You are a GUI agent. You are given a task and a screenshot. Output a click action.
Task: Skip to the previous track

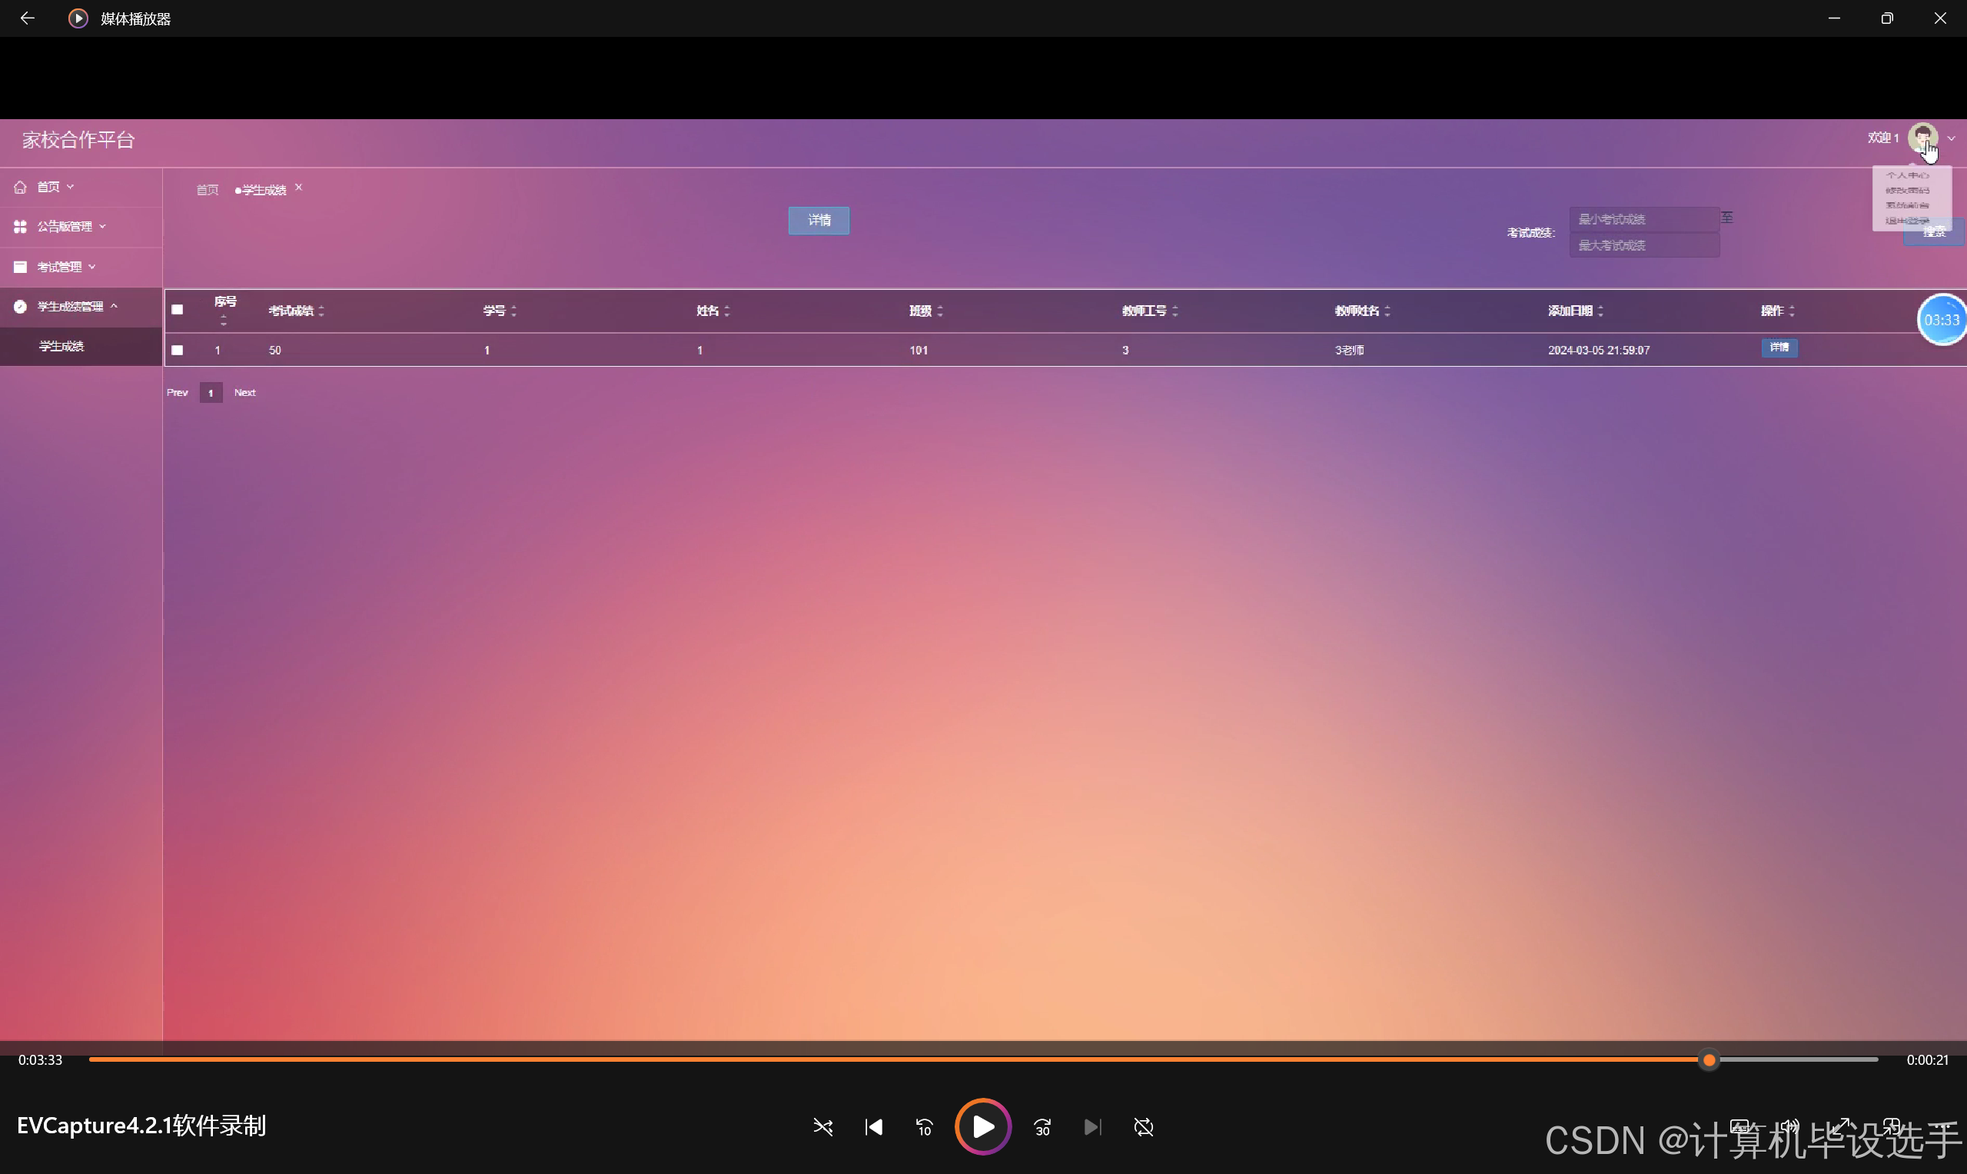pyautogui.click(x=873, y=1126)
